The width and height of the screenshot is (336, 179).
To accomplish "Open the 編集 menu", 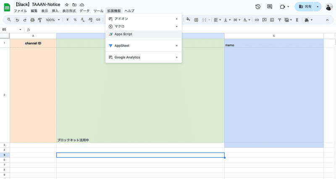I will tap(34, 11).
